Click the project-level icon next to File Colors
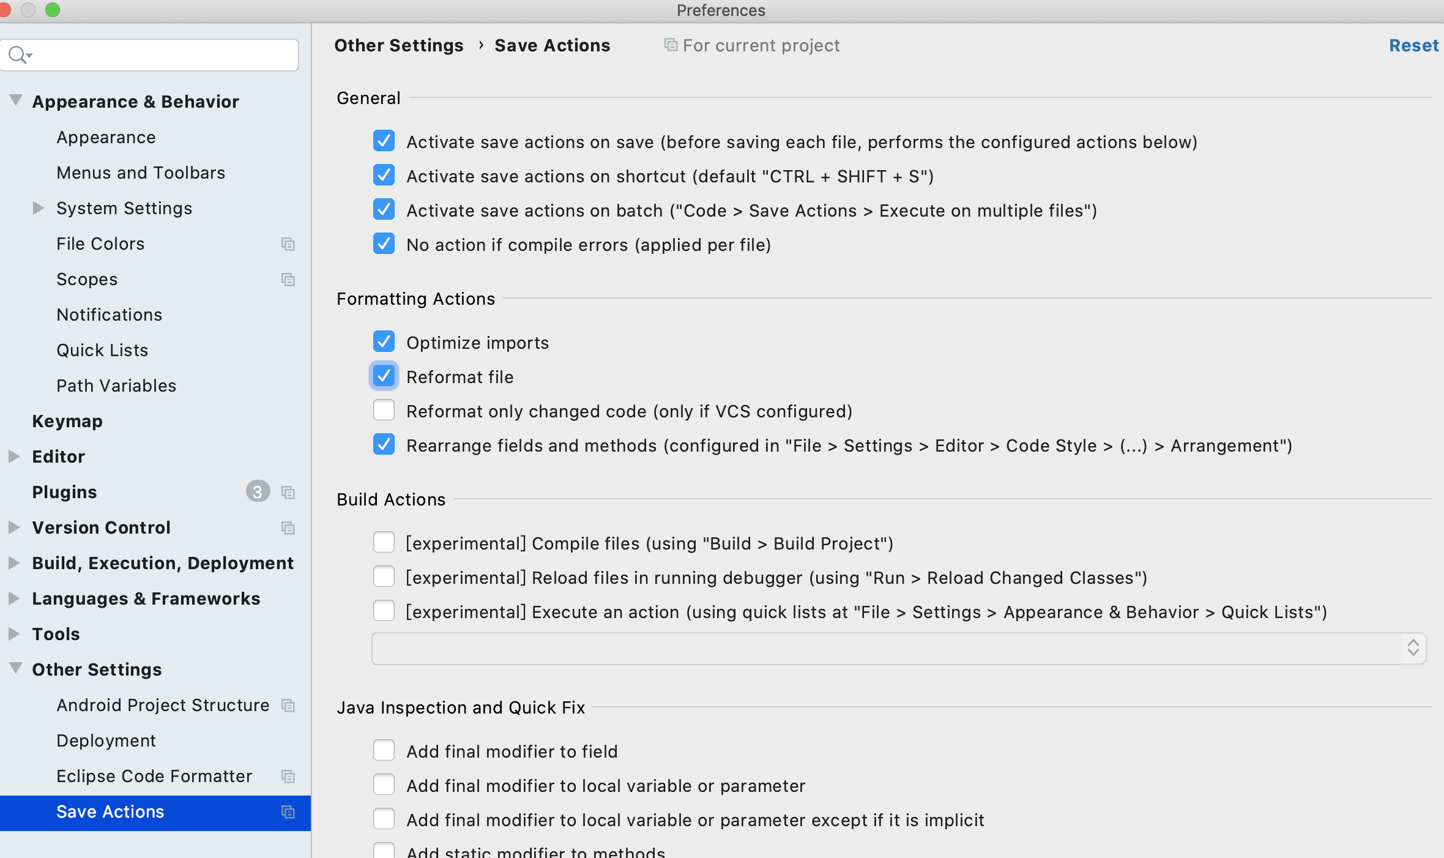This screenshot has width=1444, height=858. (x=288, y=244)
